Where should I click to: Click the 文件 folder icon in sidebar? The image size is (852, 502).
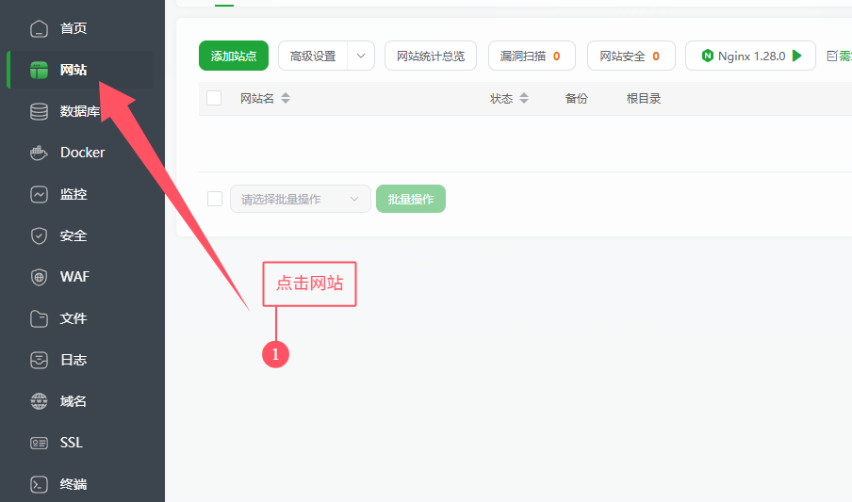point(39,318)
